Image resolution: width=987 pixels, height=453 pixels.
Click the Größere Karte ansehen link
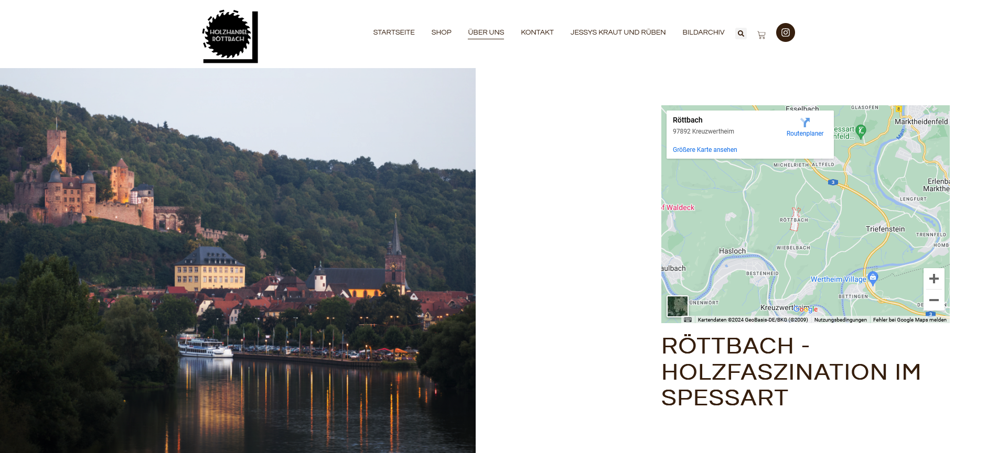tap(705, 150)
